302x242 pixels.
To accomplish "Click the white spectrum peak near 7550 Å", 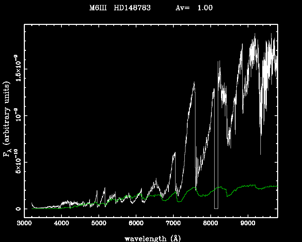I will 194,83.
